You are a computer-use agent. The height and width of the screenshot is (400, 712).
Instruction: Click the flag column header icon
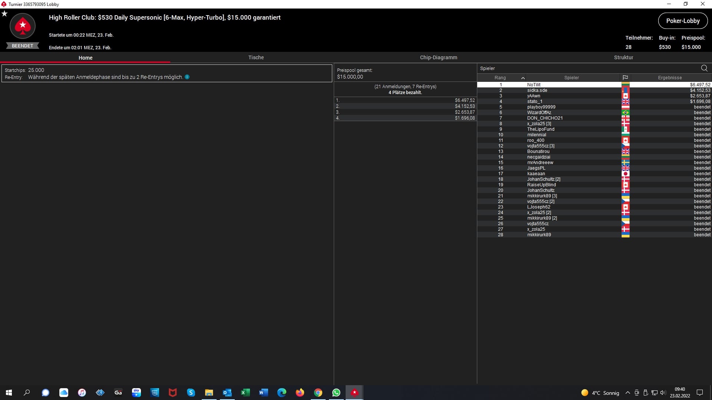click(x=625, y=78)
